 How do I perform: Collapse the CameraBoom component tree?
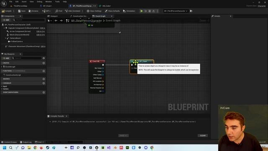[5, 38]
